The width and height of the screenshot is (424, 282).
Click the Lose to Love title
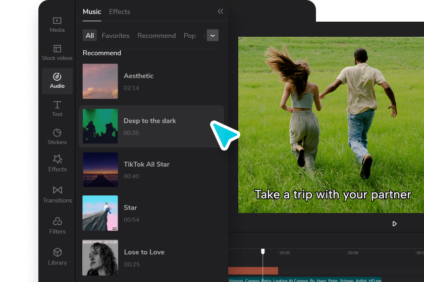[144, 252]
